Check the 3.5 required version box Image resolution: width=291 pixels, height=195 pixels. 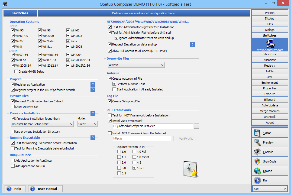pos(119,173)
